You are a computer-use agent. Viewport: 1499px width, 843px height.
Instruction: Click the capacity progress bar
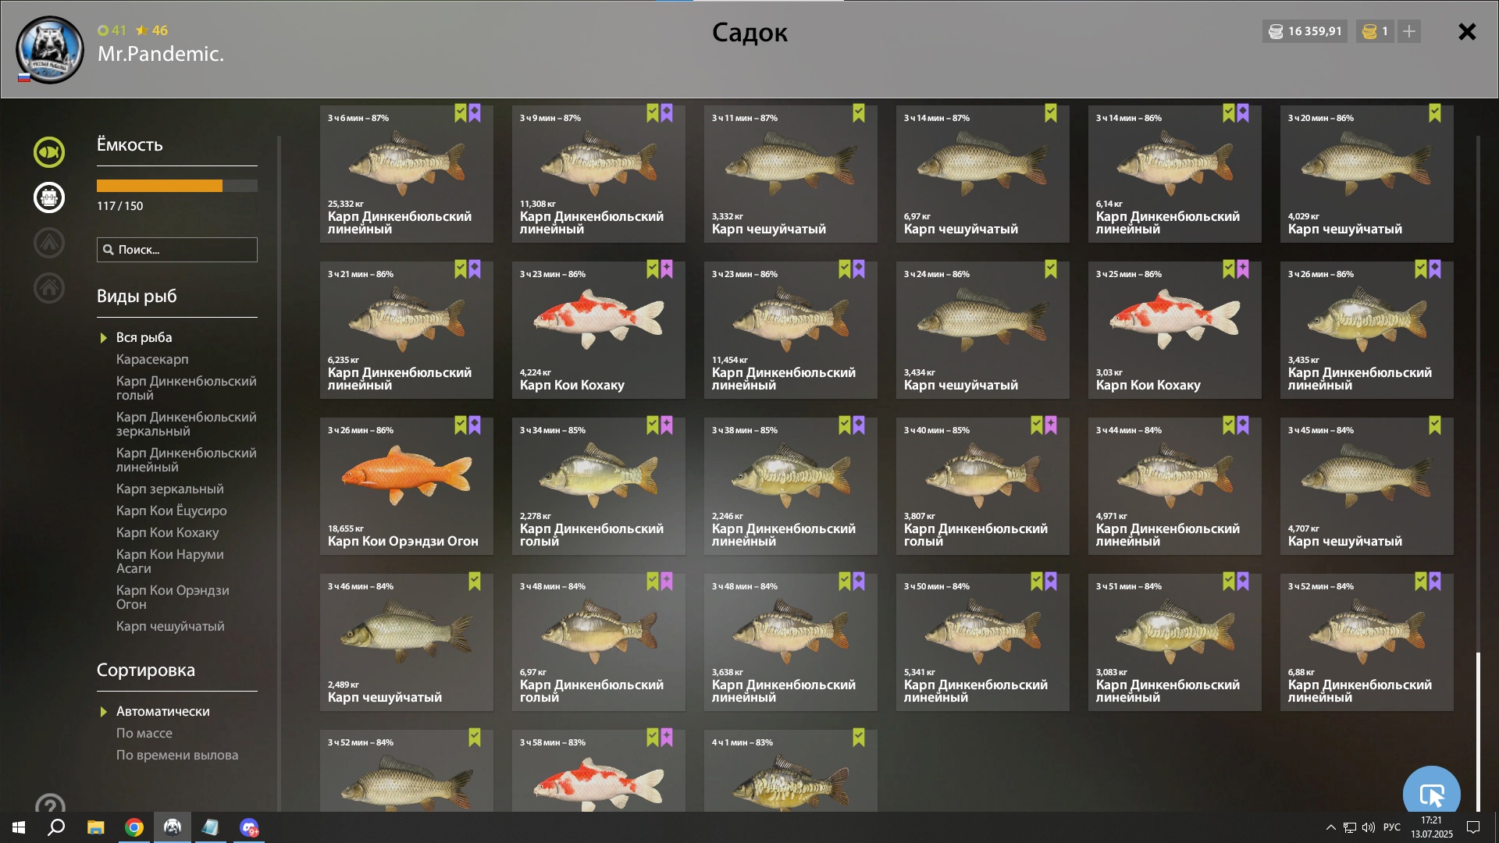click(x=177, y=186)
